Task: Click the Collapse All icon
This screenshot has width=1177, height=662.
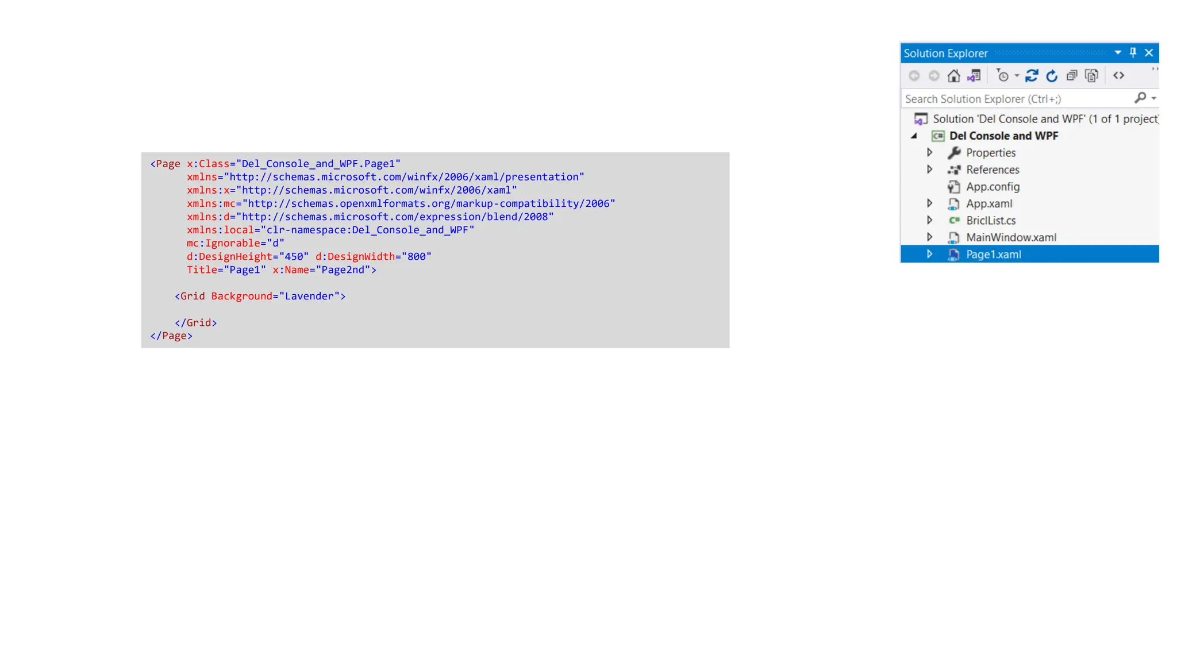Action: point(1072,76)
